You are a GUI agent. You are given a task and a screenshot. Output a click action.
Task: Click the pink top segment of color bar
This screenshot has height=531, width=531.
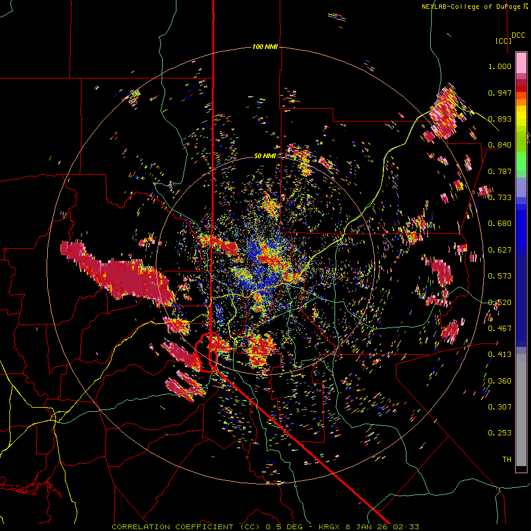pos(521,63)
